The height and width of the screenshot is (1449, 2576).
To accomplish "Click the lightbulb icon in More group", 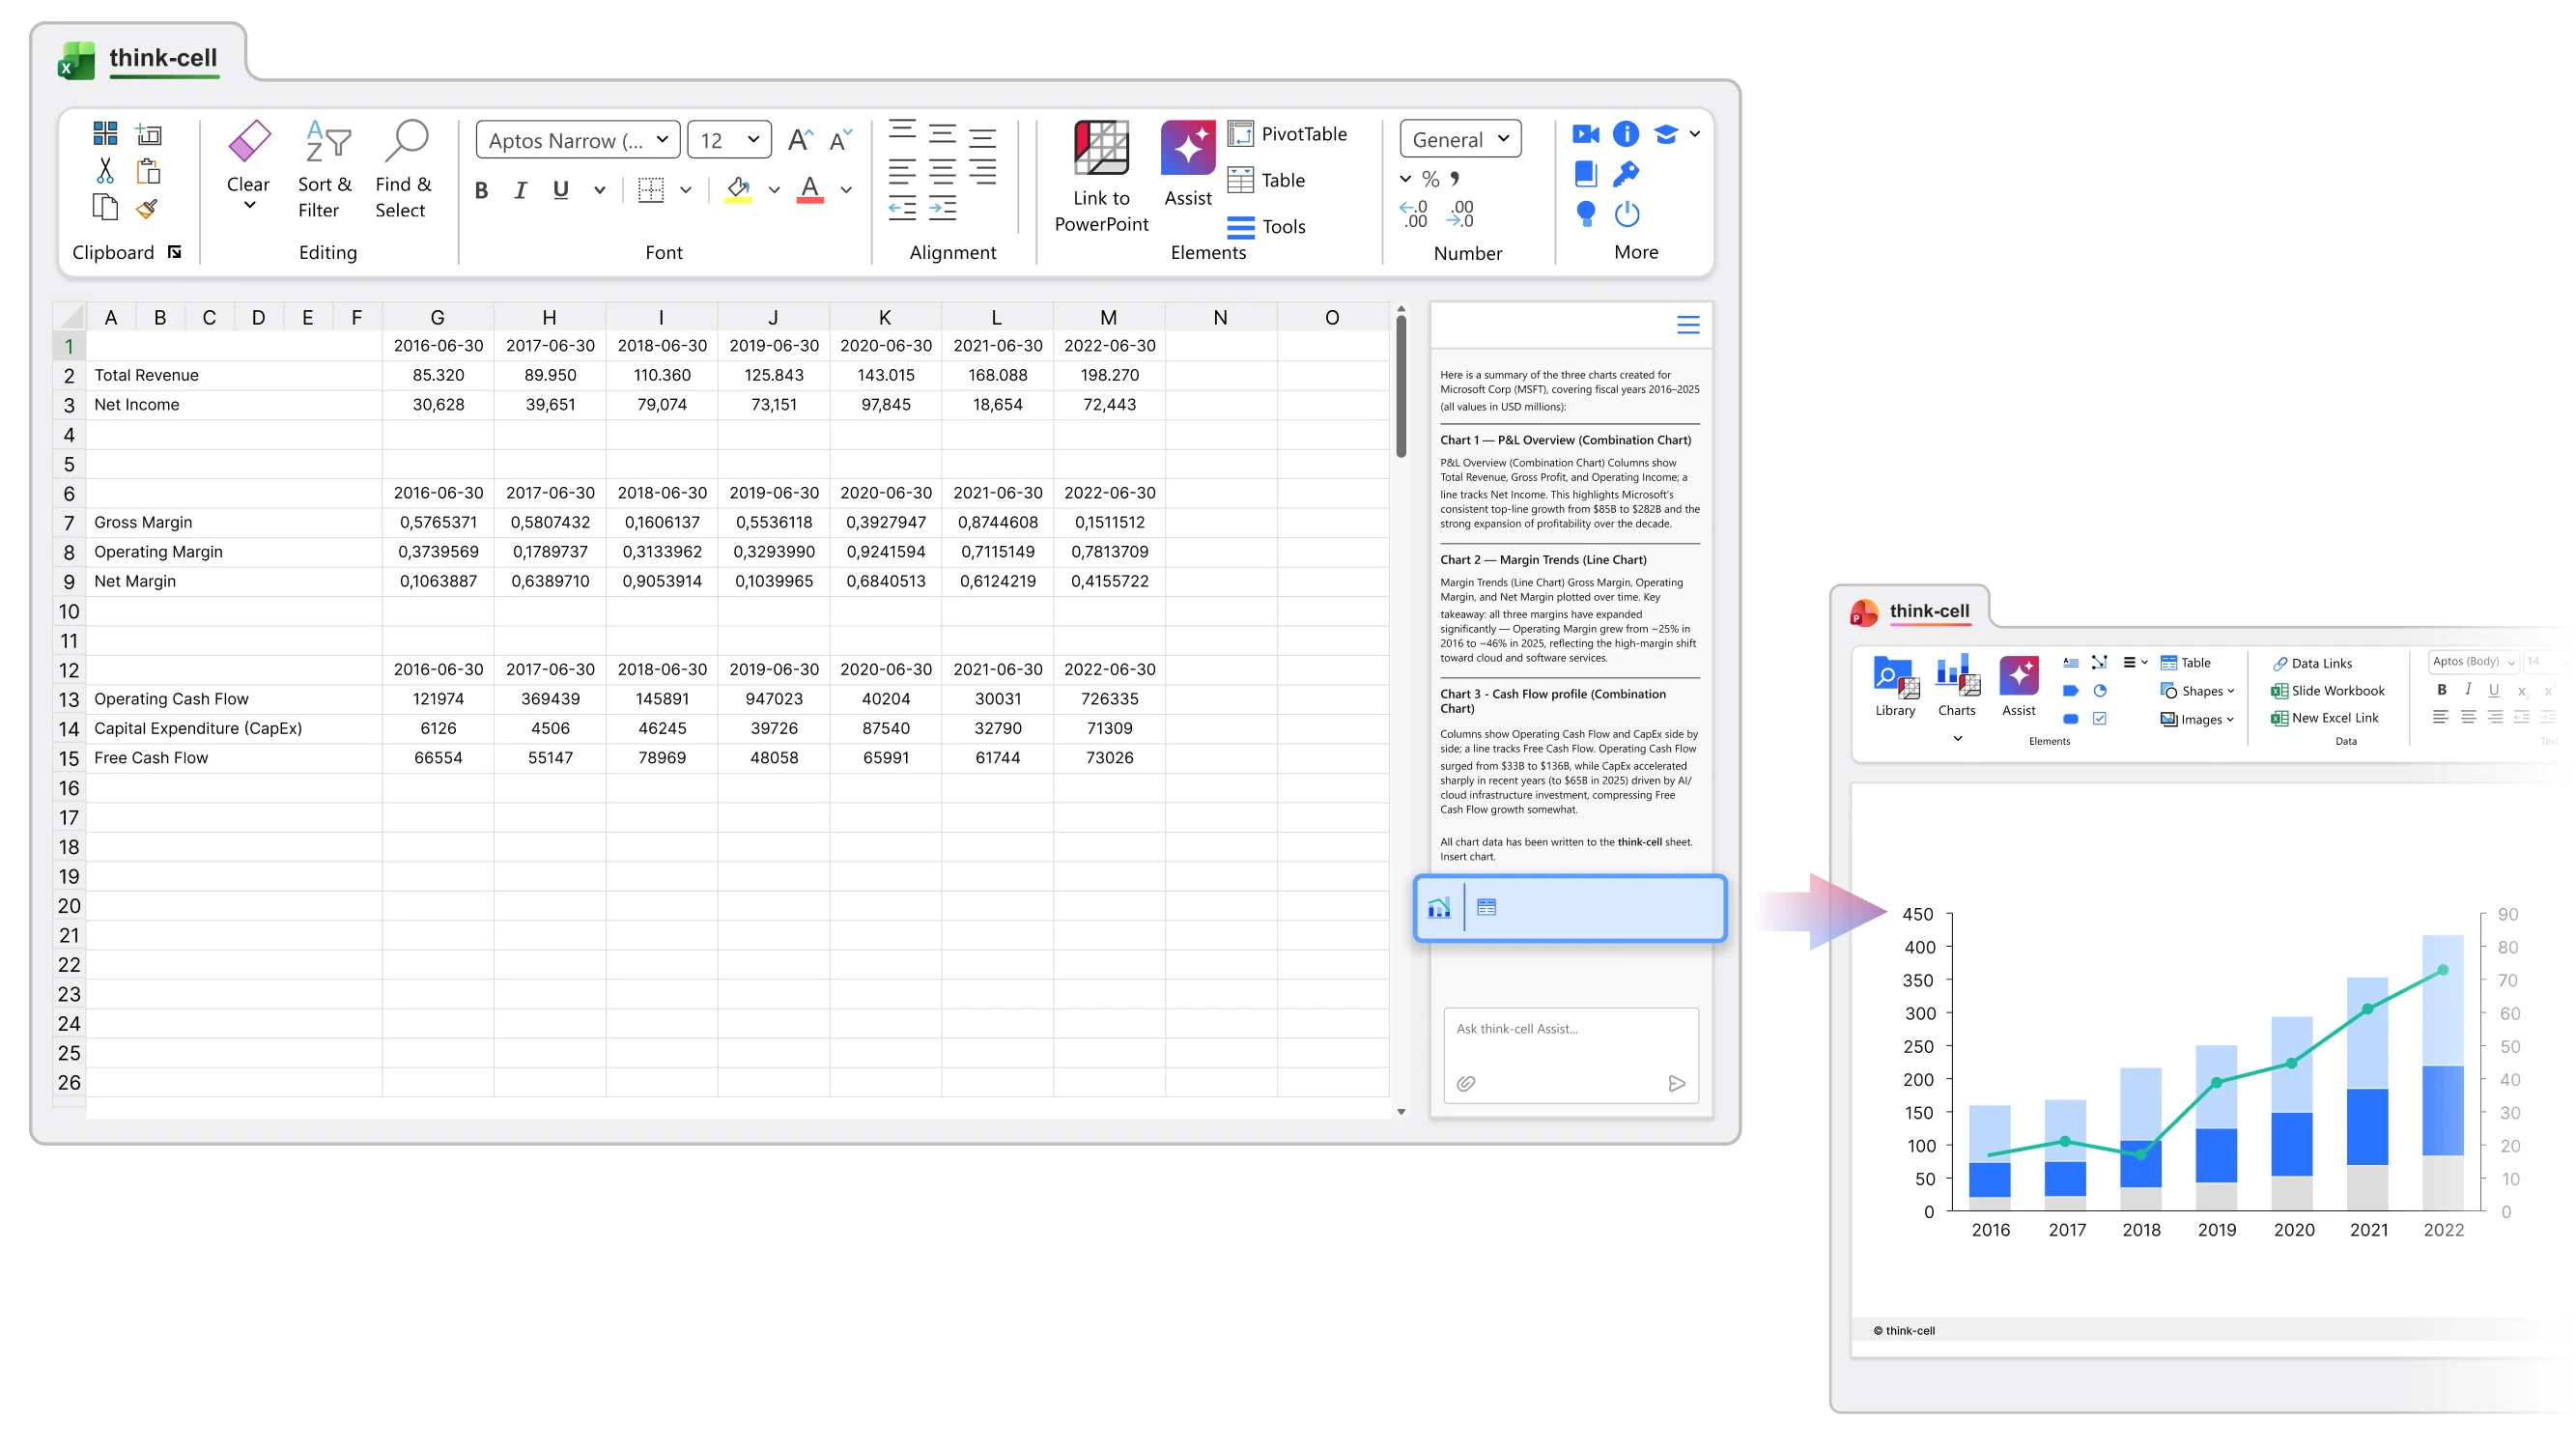I will (x=1585, y=214).
